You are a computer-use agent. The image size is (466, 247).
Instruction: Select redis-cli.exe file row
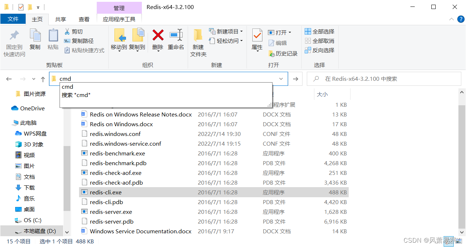tap(214, 192)
